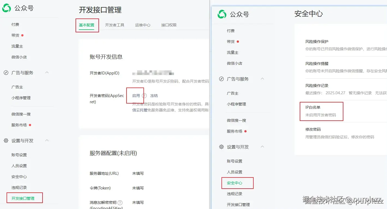Click 未填写 value beside 令牌(Token)
The width and height of the screenshot is (387, 209).
[138, 188]
